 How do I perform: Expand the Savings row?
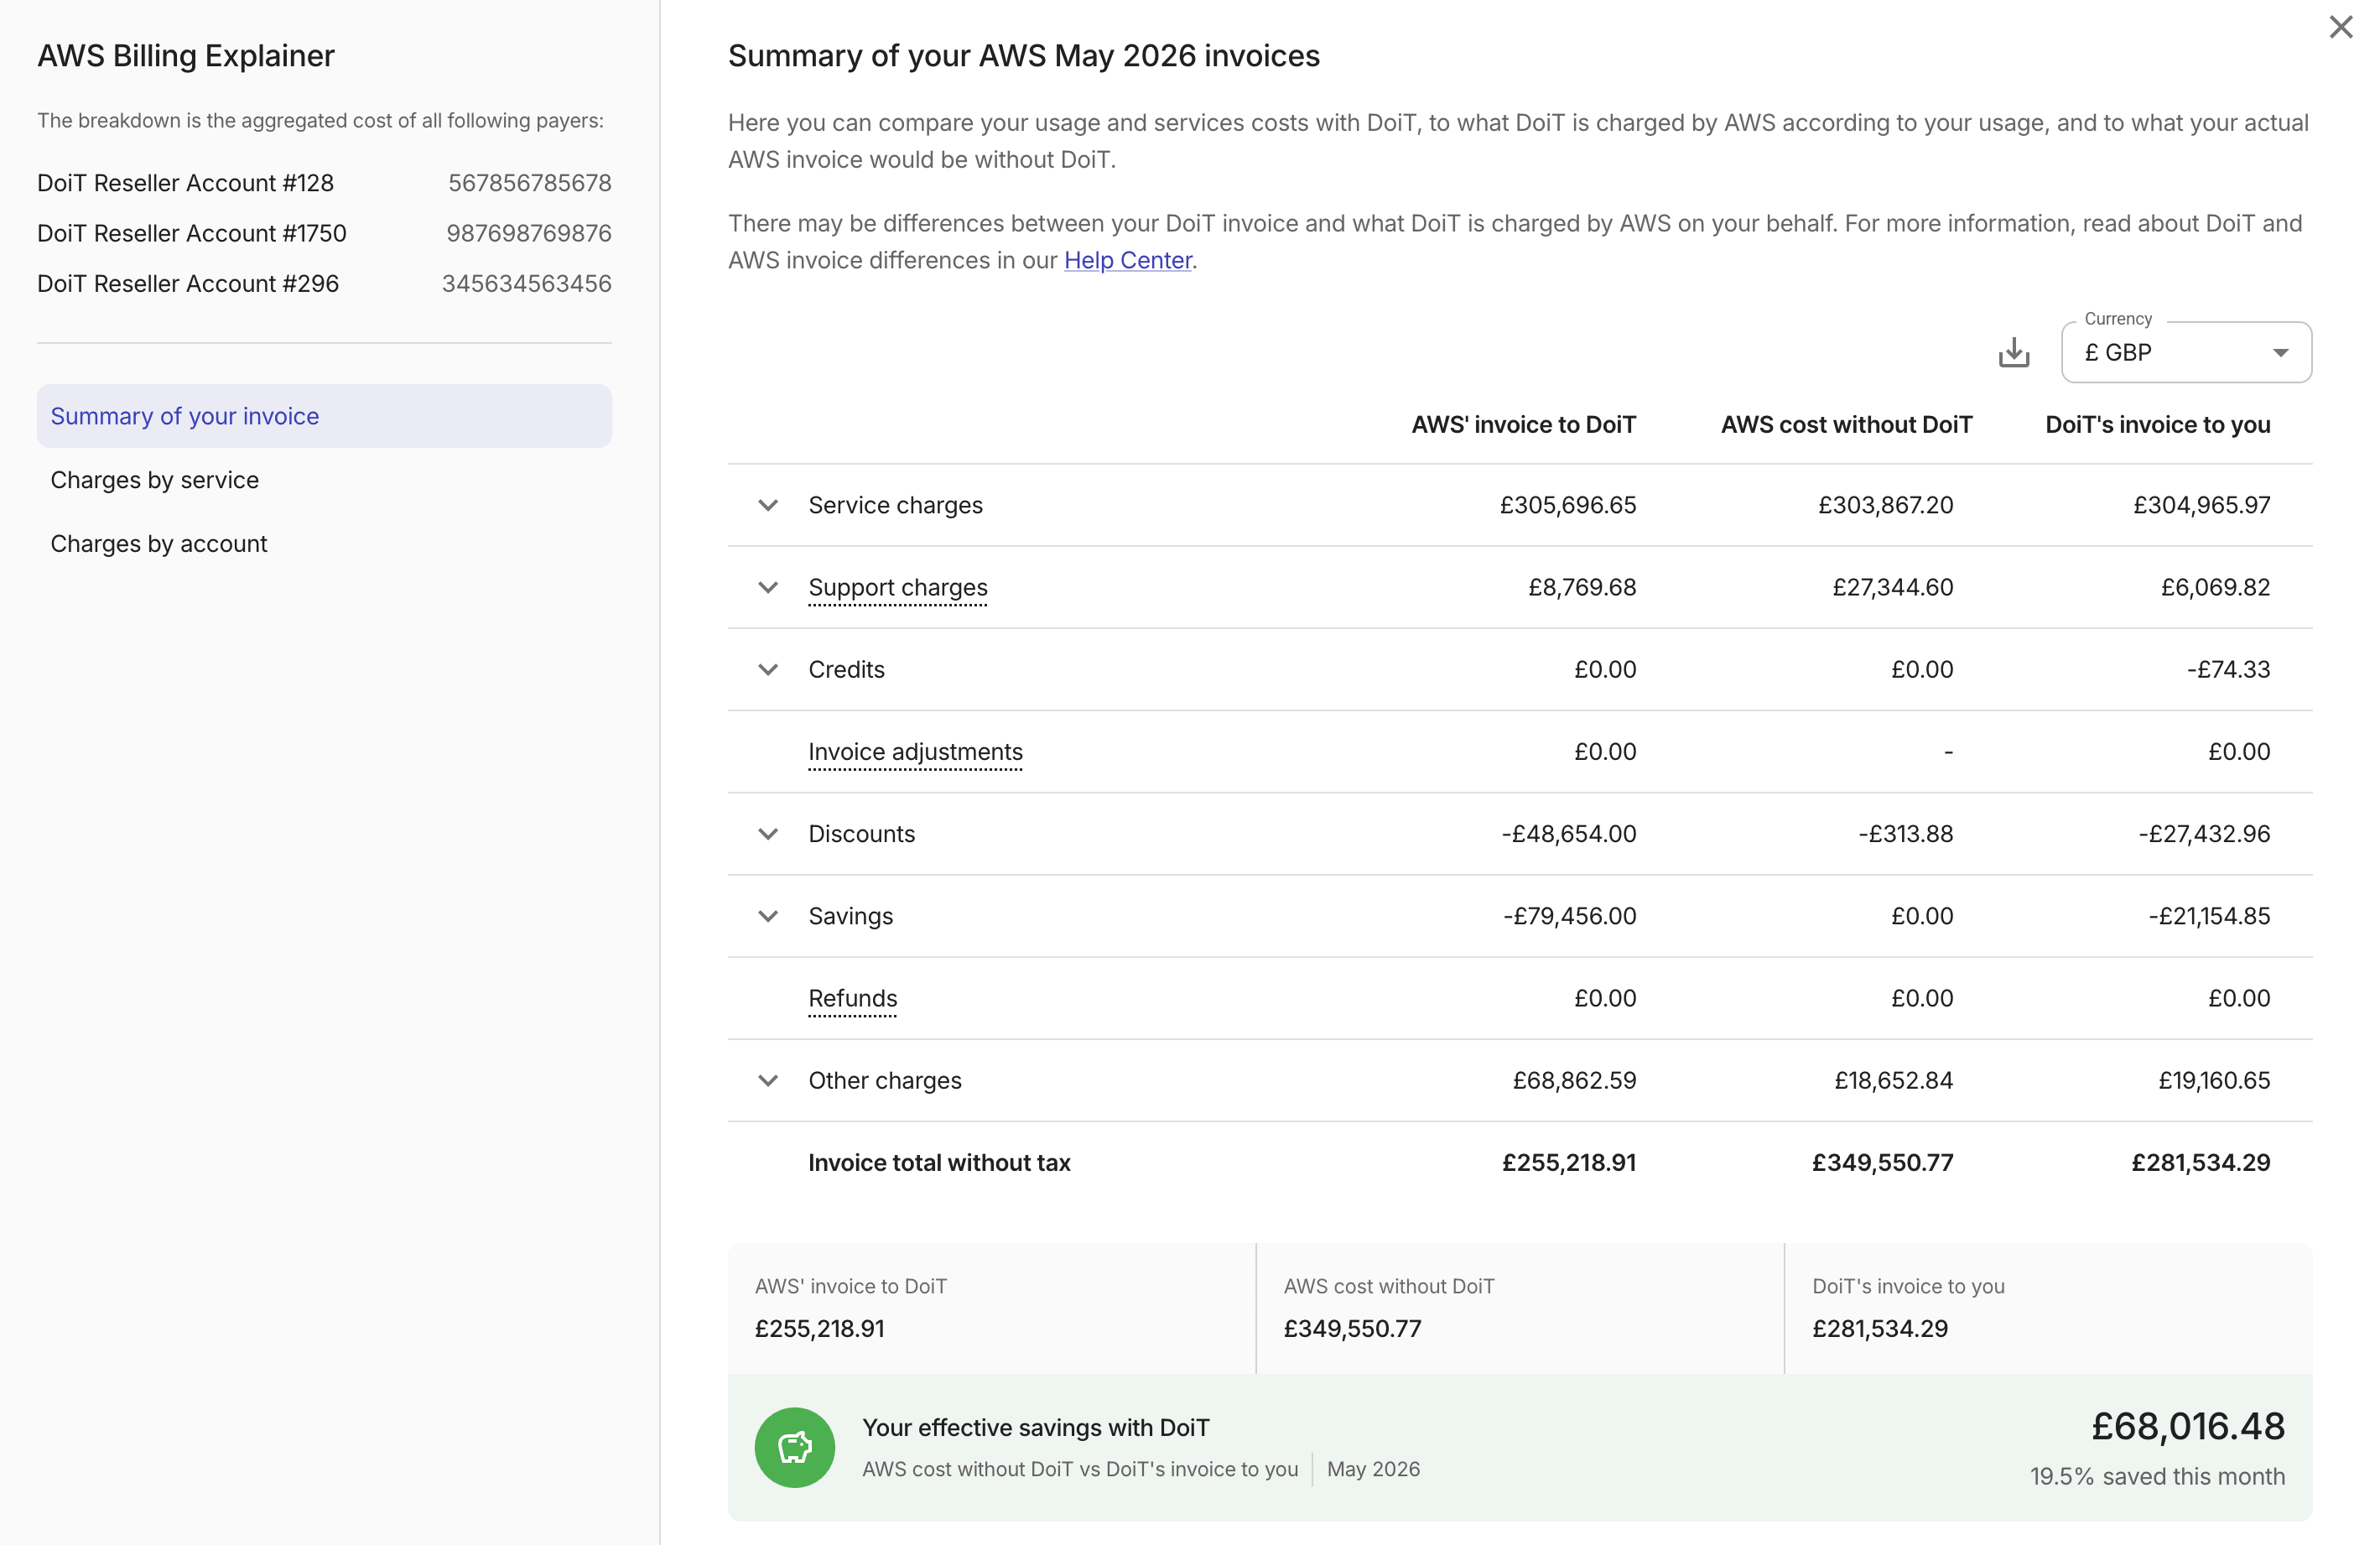(767, 916)
